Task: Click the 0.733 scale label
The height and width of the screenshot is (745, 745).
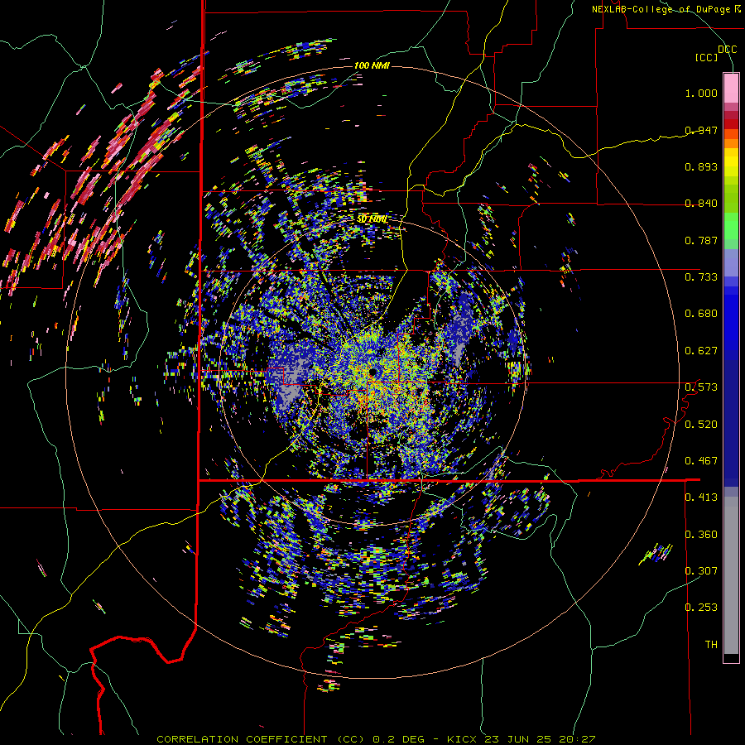Action: [701, 277]
